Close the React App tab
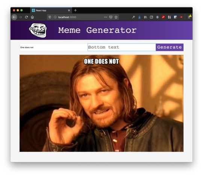 69,11
